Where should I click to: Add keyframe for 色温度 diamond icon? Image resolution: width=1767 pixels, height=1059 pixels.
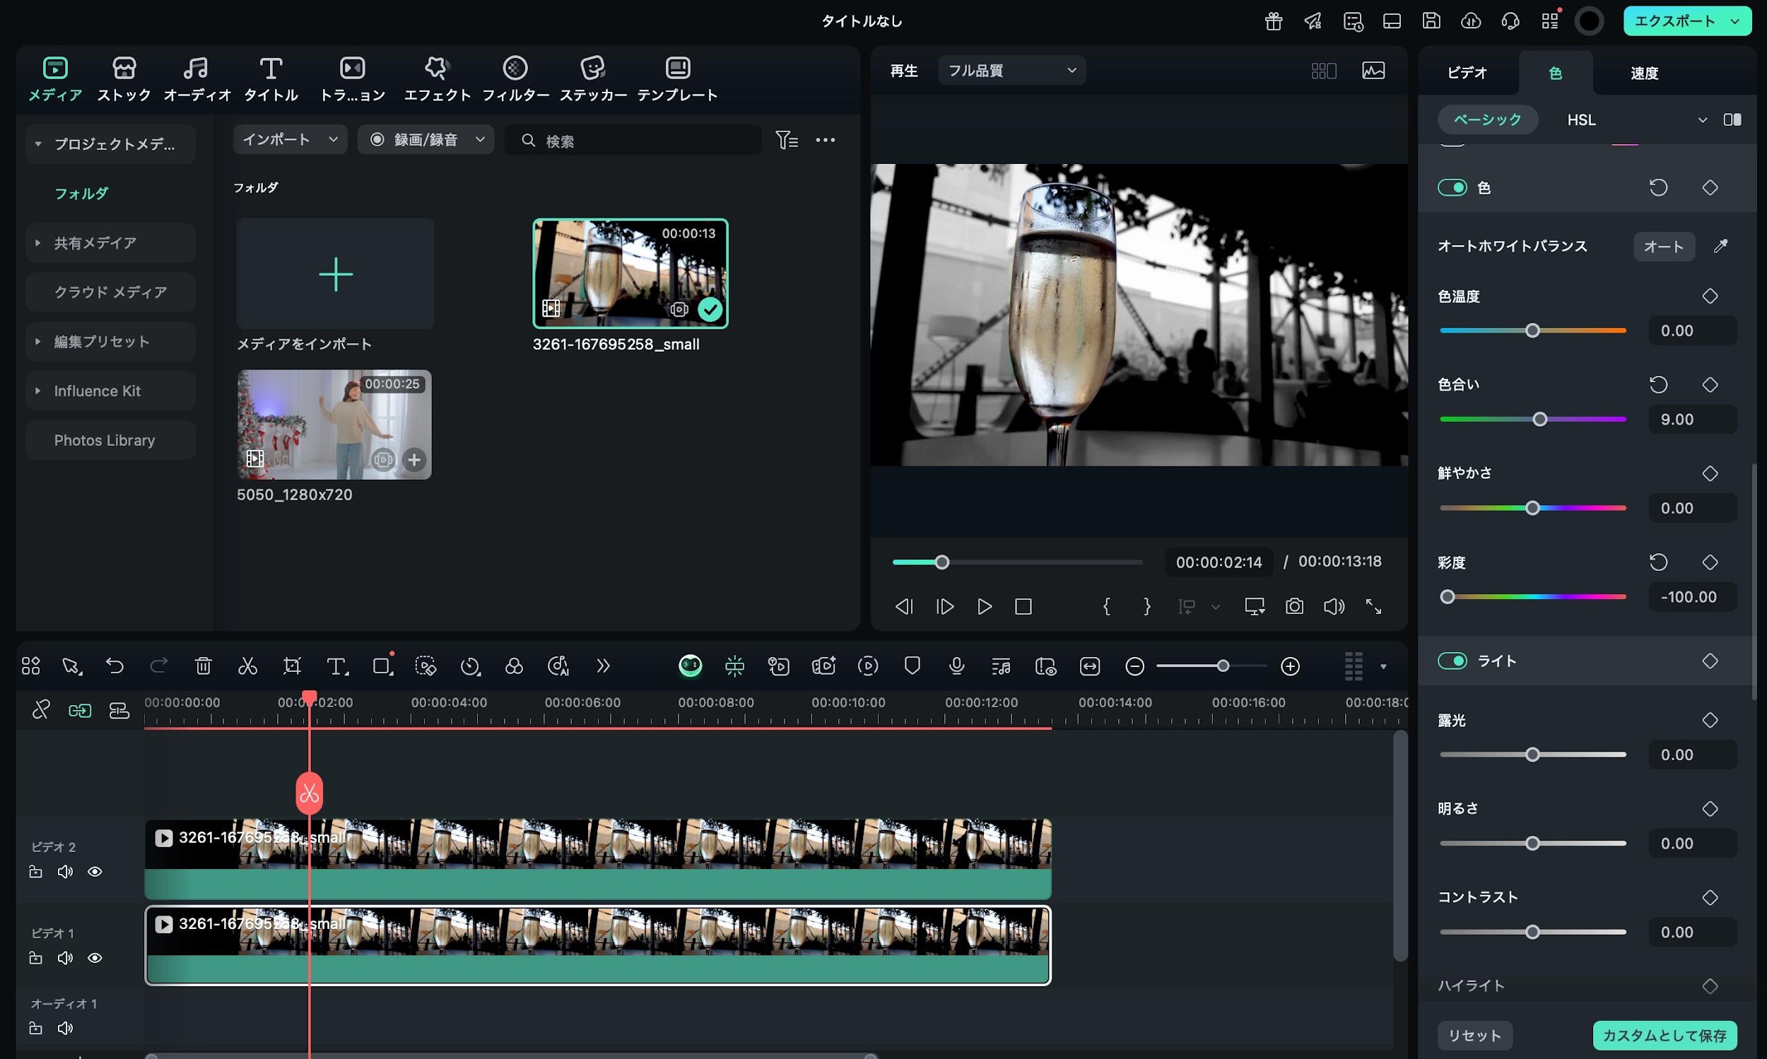coord(1710,296)
